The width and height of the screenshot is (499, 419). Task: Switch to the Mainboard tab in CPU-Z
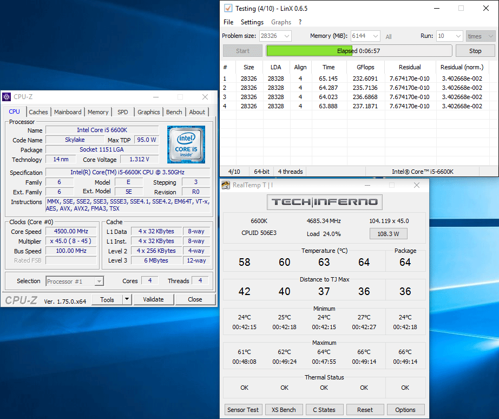pos(68,112)
